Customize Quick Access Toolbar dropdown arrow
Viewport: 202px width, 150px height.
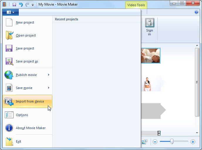pos(33,5)
